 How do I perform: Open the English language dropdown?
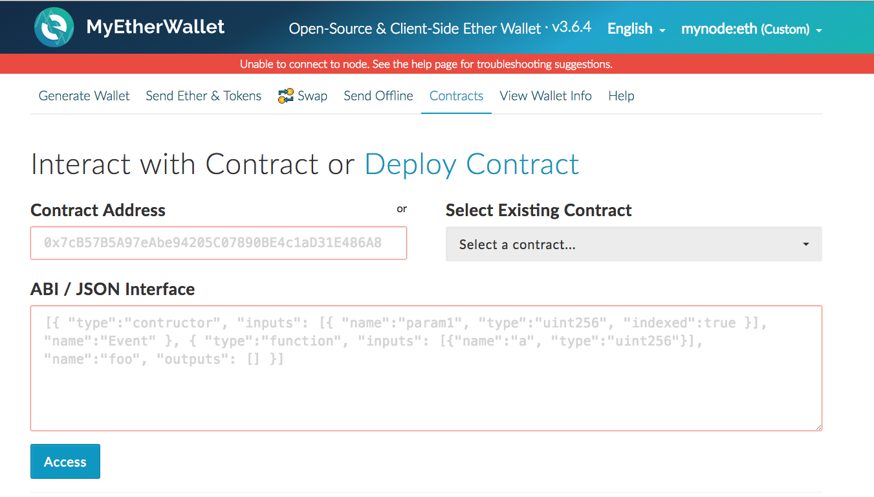(637, 29)
